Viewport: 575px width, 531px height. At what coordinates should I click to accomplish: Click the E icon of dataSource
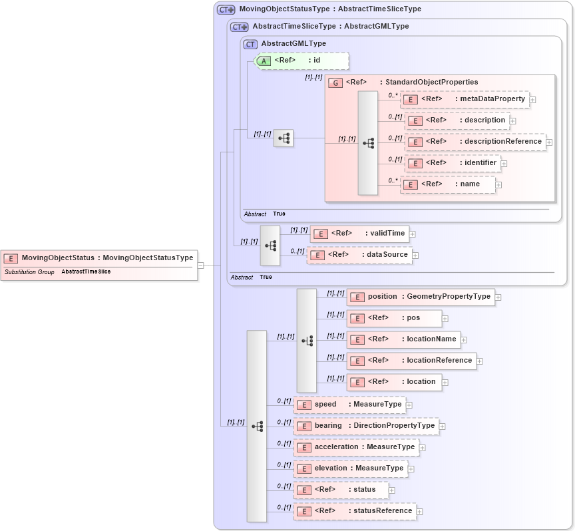[317, 256]
